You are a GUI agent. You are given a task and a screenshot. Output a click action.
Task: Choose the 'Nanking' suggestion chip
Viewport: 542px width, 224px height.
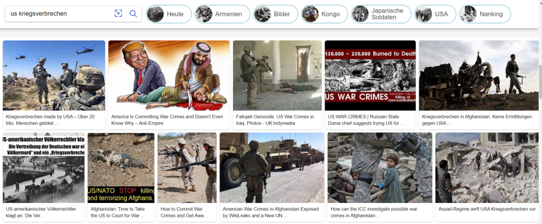coord(485,14)
